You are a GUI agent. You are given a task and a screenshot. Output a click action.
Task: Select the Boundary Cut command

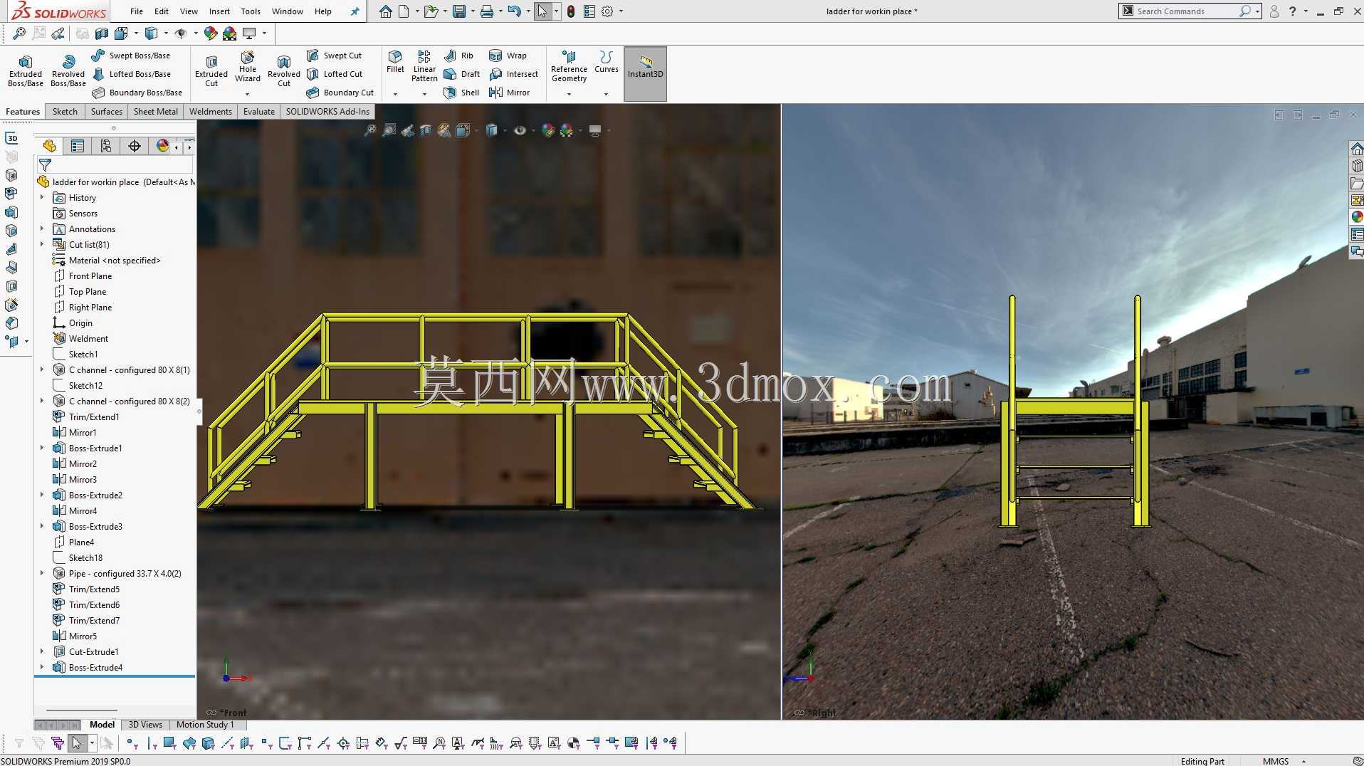(x=340, y=93)
